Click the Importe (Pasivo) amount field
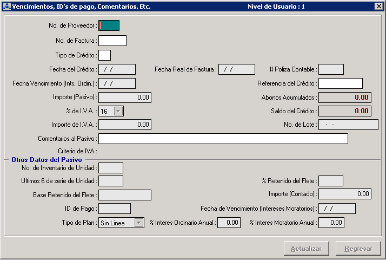Image resolution: width=386 pixels, height=260 pixels. pyautogui.click(x=124, y=97)
